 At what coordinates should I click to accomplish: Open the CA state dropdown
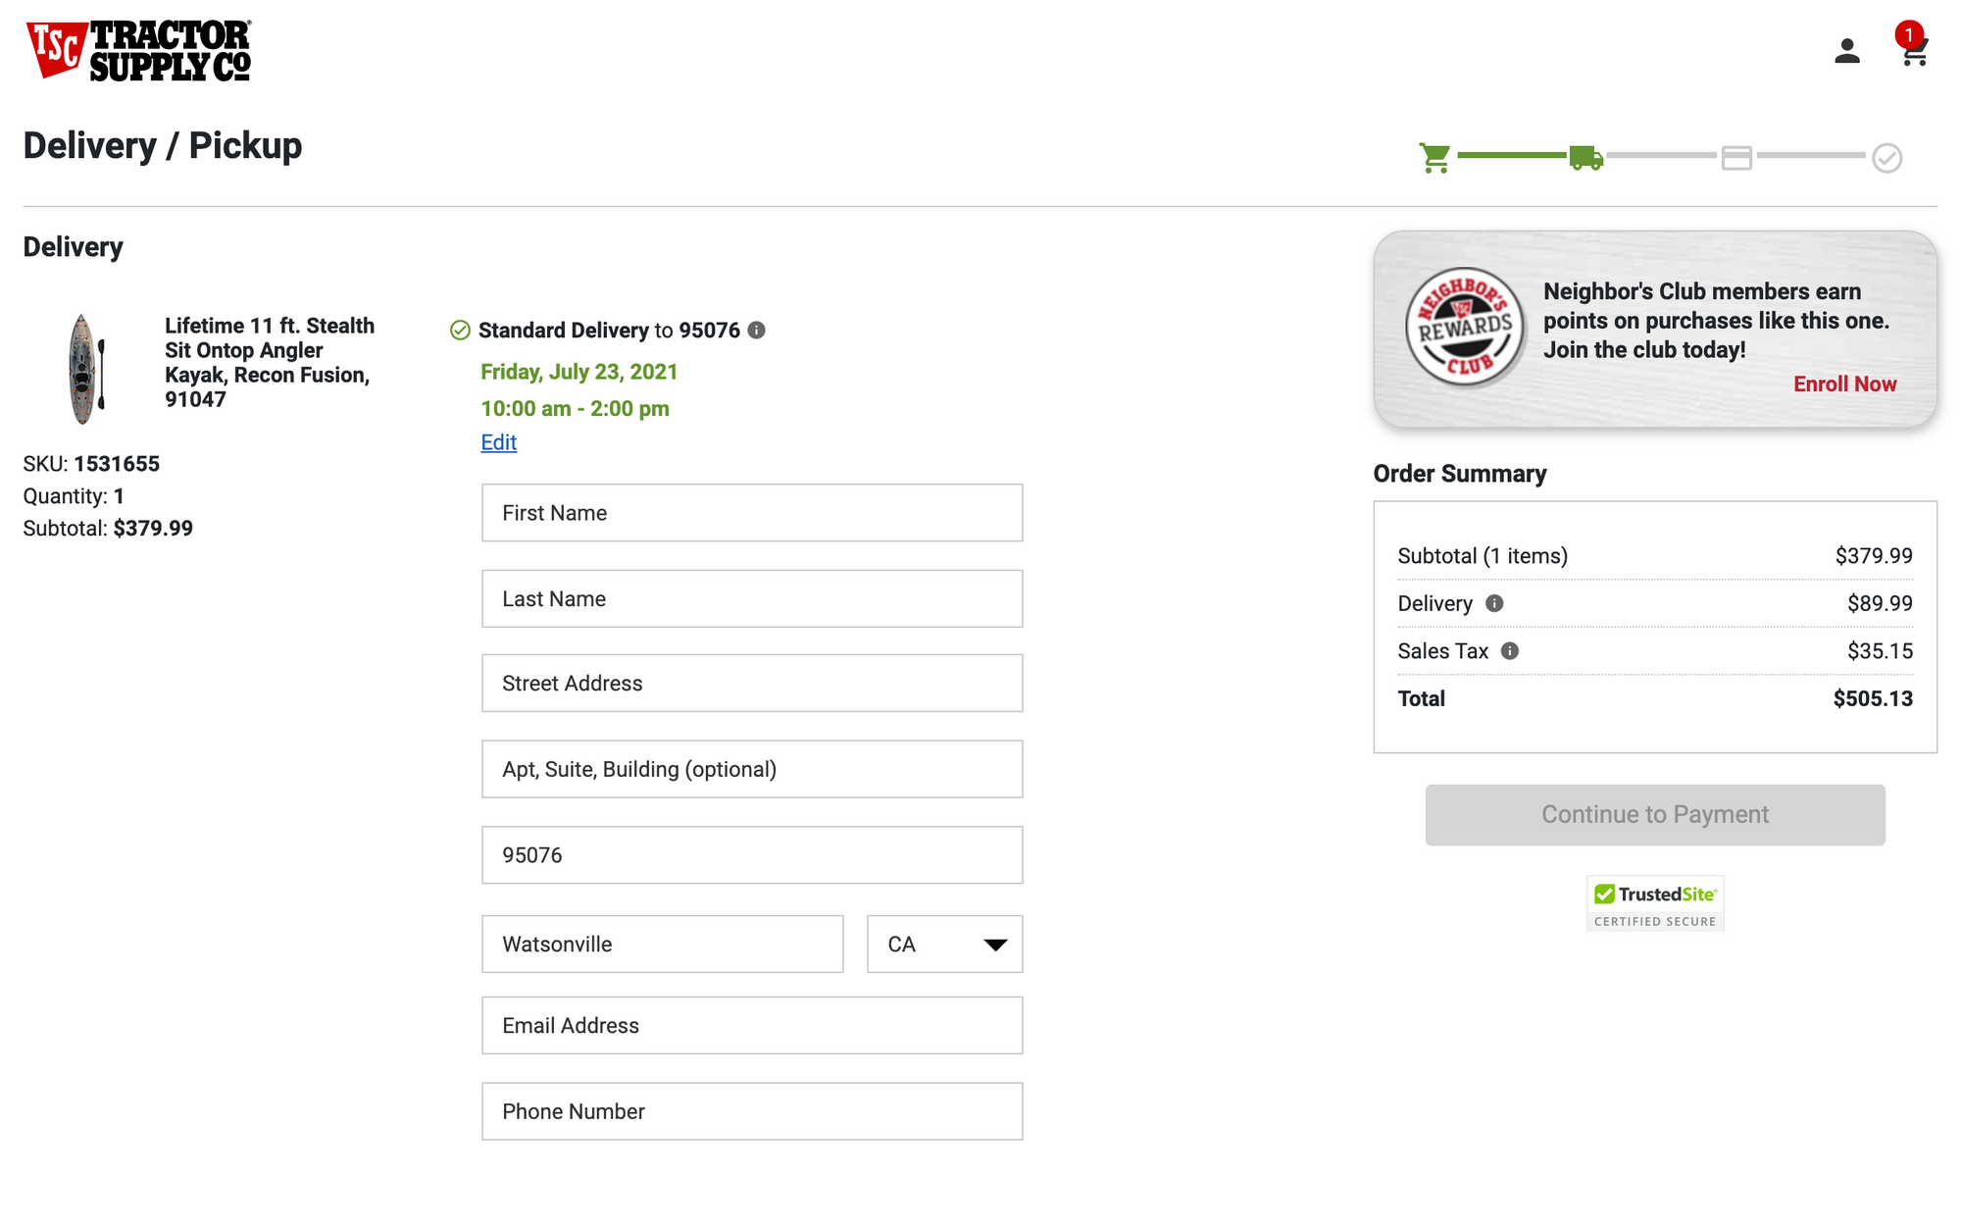[944, 945]
